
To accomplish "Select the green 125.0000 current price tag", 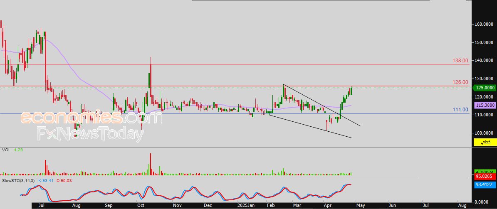I will 485,88.
